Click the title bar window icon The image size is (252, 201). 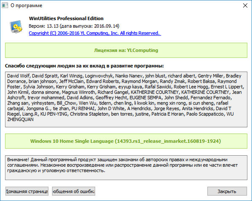(5, 5)
